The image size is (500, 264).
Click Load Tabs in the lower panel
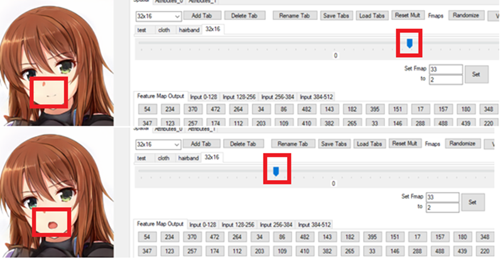click(369, 144)
